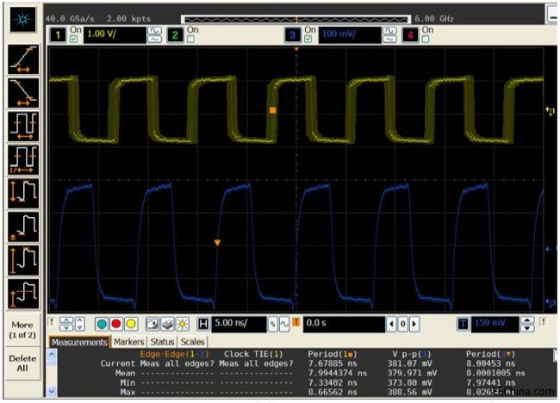Image resolution: width=560 pixels, height=403 pixels.
Task: Click the horizontal position field 0.0 s
Action: 344,324
